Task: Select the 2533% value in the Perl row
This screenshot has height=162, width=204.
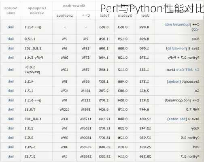Action: (x=86, y=147)
